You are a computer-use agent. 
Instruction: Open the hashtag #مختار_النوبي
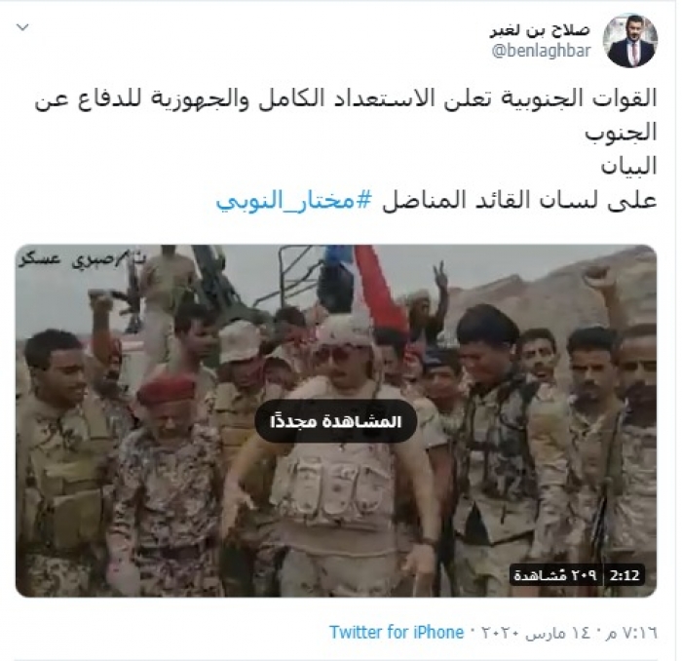point(294,201)
